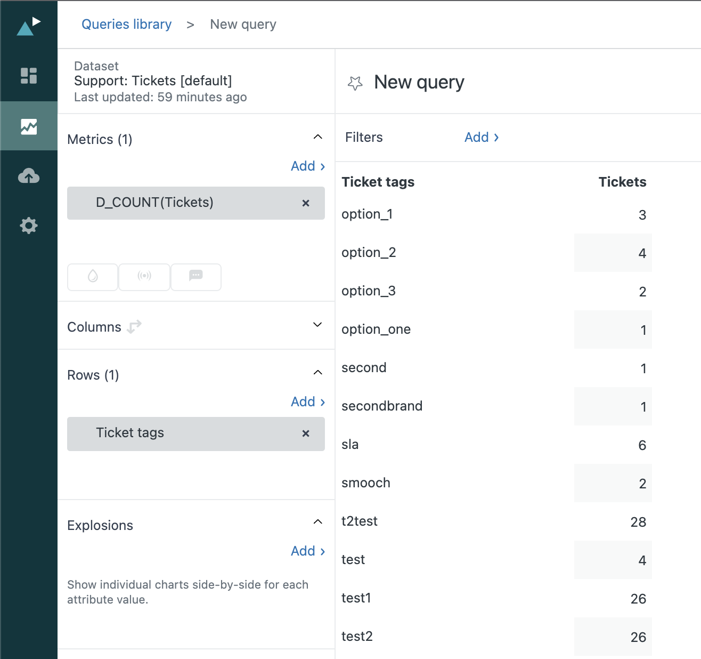Select the option_1 row label
The width and height of the screenshot is (701, 659).
pos(367,214)
